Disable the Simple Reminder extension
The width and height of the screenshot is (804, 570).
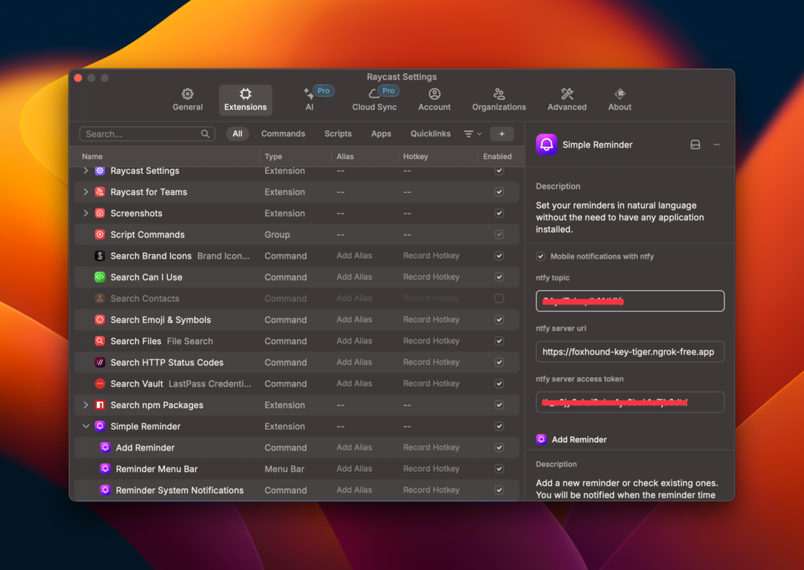[499, 426]
